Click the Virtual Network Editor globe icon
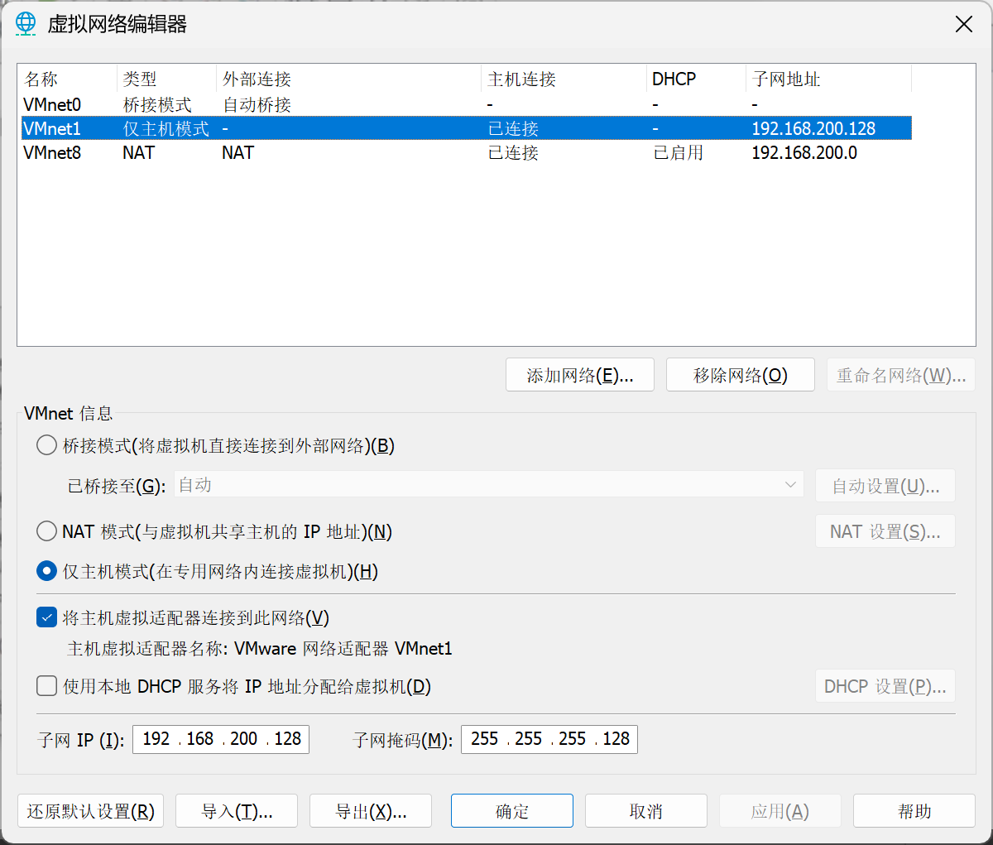Image resolution: width=993 pixels, height=845 pixels. pos(26,24)
